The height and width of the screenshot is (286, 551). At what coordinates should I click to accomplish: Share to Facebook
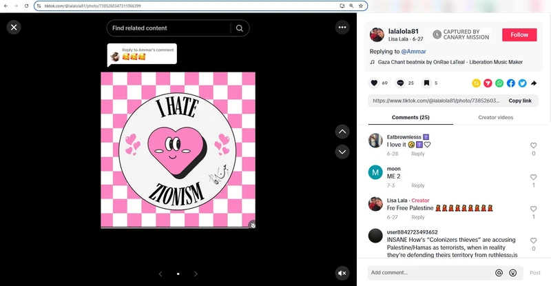click(x=511, y=83)
